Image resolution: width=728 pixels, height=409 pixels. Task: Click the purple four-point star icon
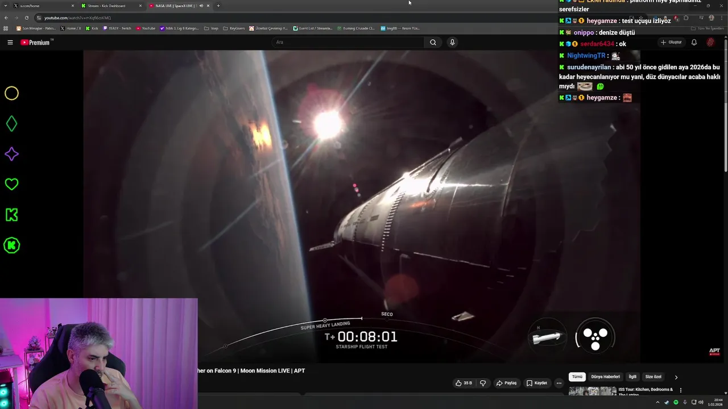click(11, 154)
